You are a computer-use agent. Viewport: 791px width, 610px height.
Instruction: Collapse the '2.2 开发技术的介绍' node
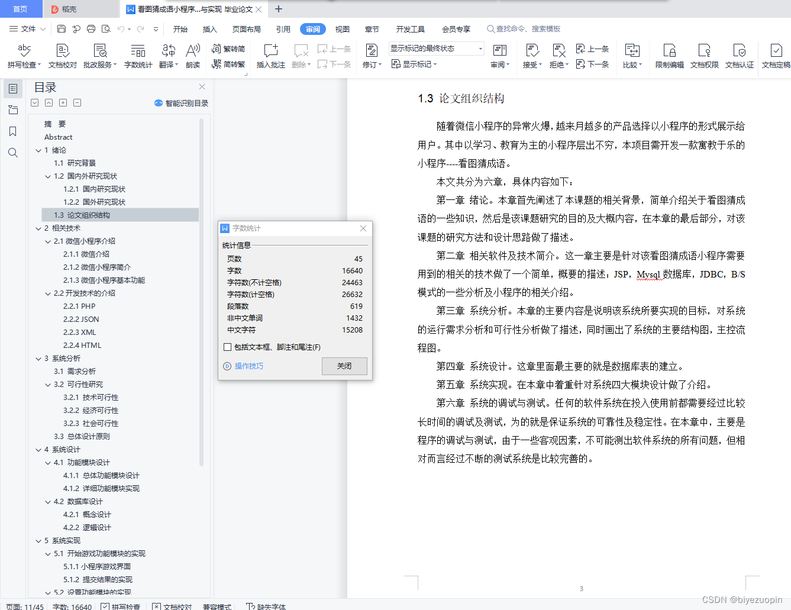(x=48, y=293)
